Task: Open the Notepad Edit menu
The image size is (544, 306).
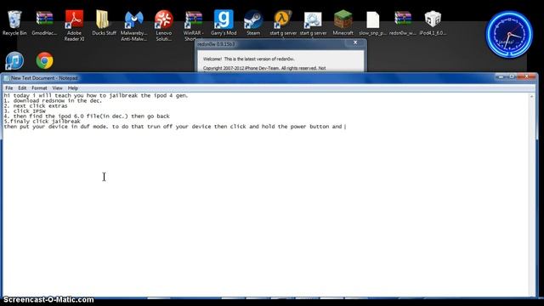Action: pyautogui.click(x=22, y=88)
